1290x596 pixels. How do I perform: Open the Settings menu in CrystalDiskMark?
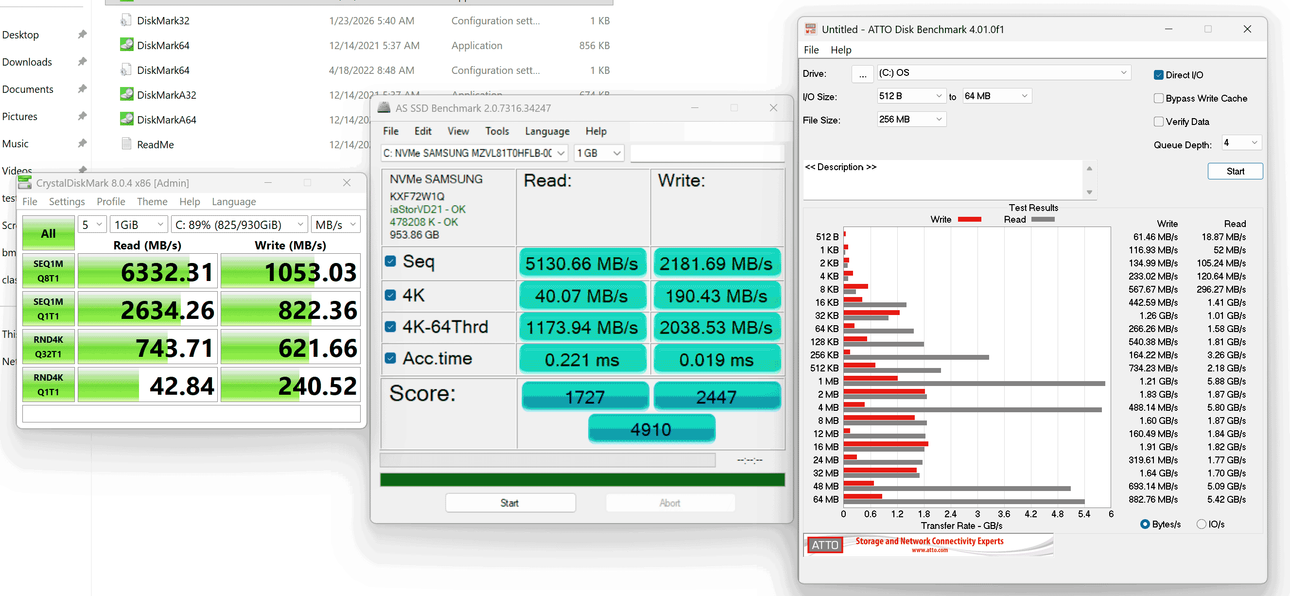click(67, 201)
